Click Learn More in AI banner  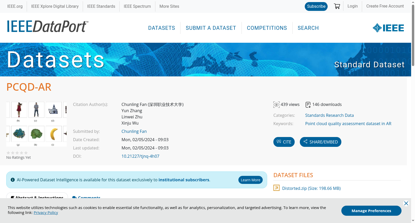tap(251, 180)
